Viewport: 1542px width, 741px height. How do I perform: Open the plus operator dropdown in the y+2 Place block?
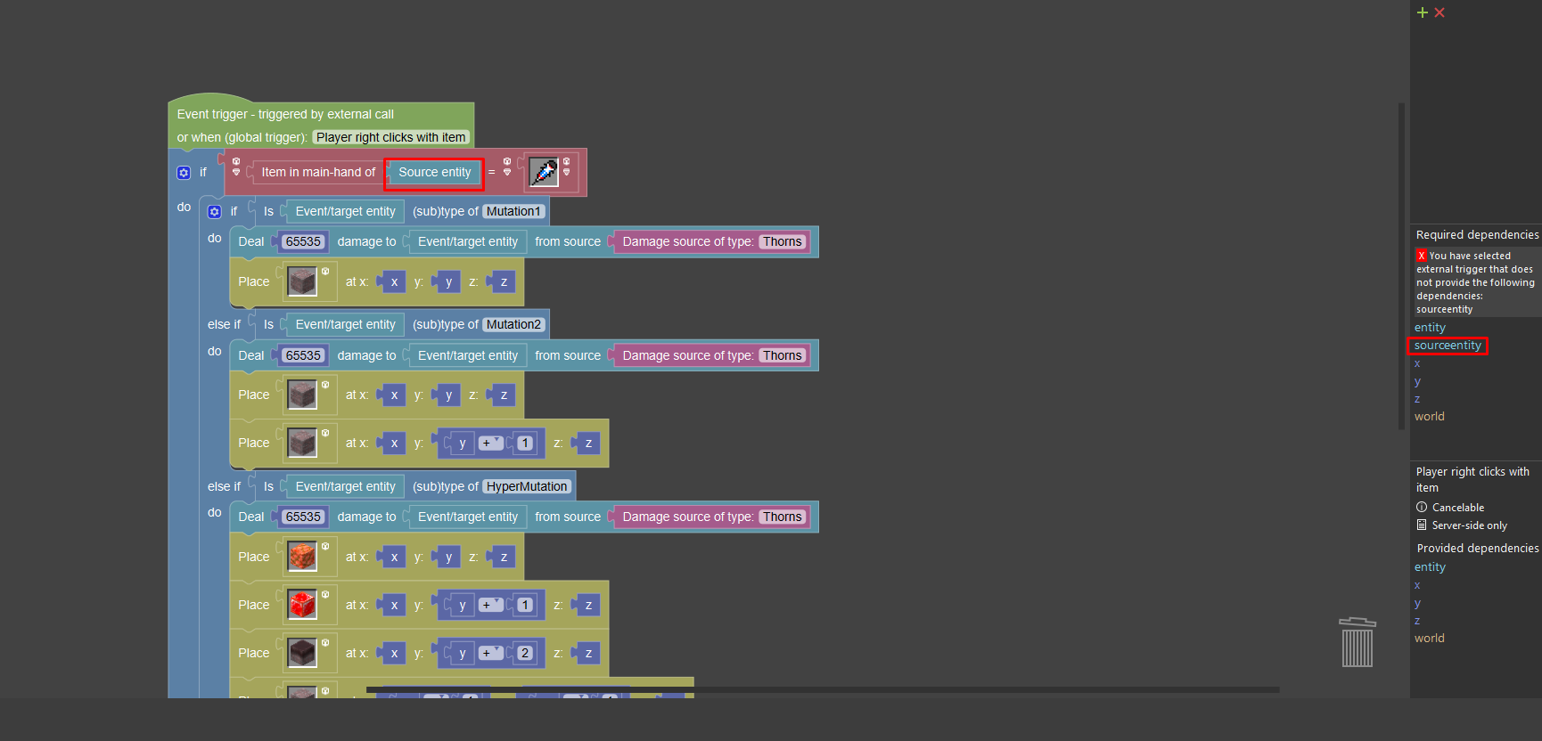point(491,653)
